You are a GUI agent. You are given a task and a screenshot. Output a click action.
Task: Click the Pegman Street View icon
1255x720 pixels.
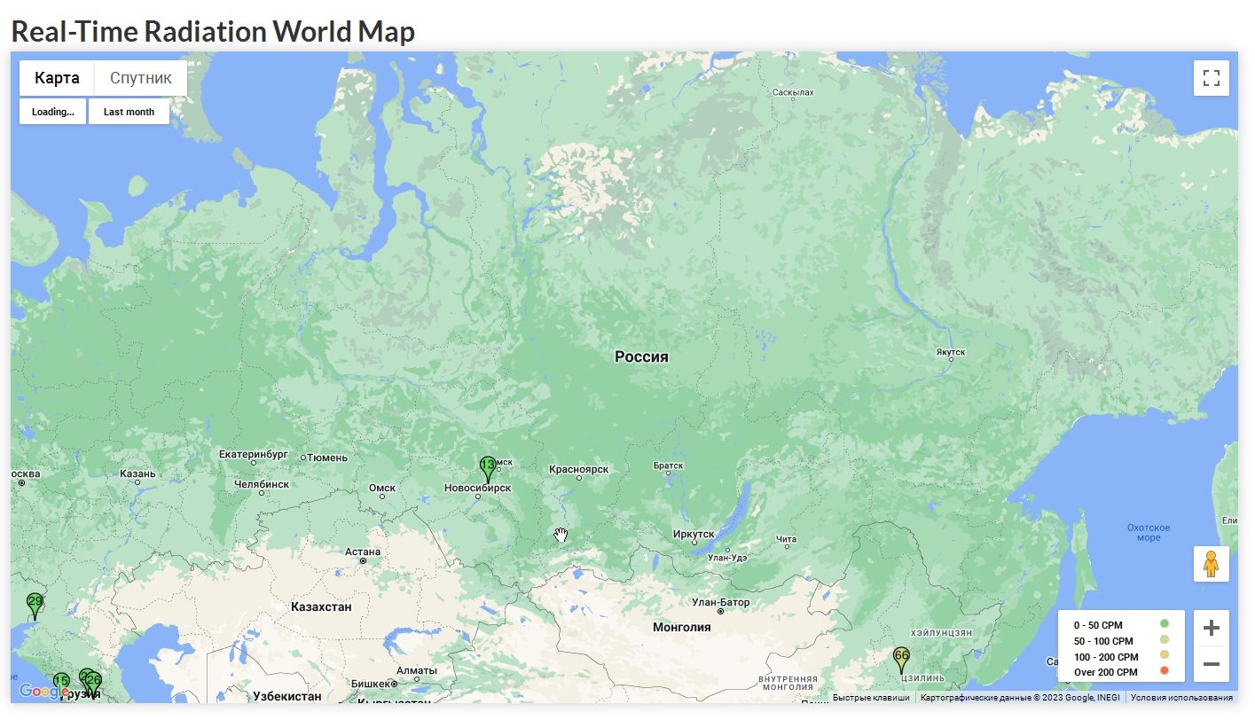click(1211, 564)
